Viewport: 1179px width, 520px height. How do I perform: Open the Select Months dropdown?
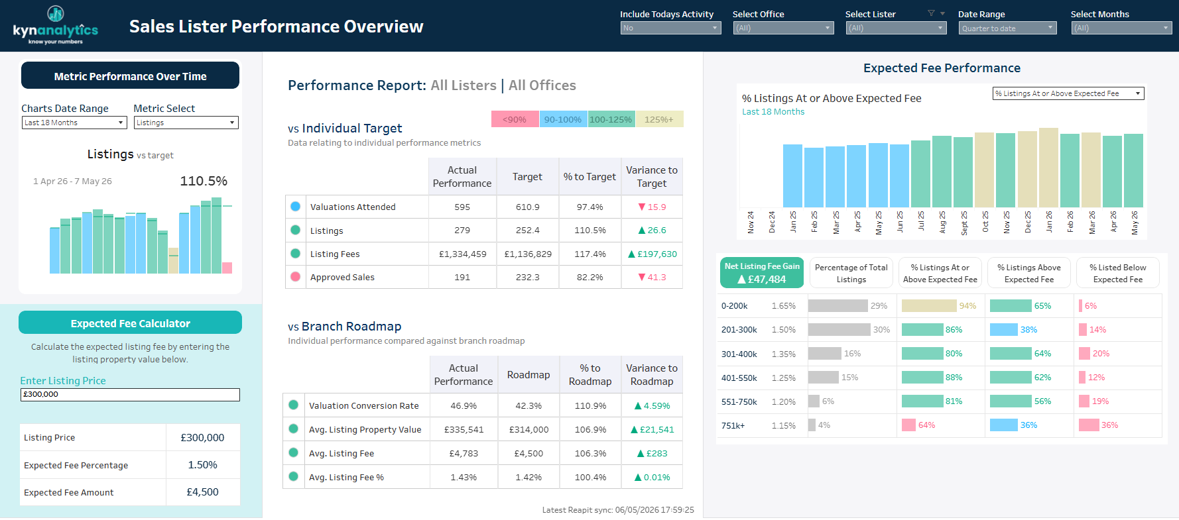(x=1121, y=28)
